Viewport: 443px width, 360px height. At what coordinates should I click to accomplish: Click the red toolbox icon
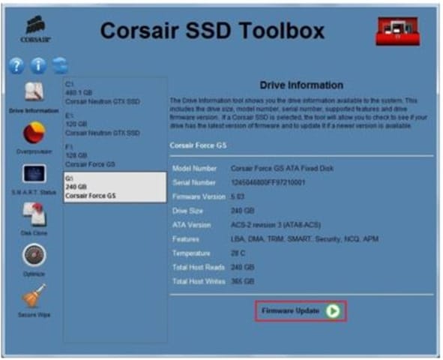pyautogui.click(x=397, y=31)
